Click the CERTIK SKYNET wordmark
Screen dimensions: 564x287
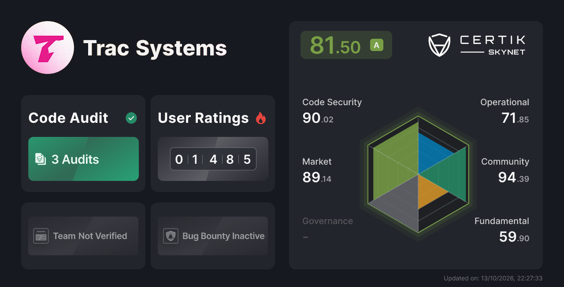click(493, 45)
